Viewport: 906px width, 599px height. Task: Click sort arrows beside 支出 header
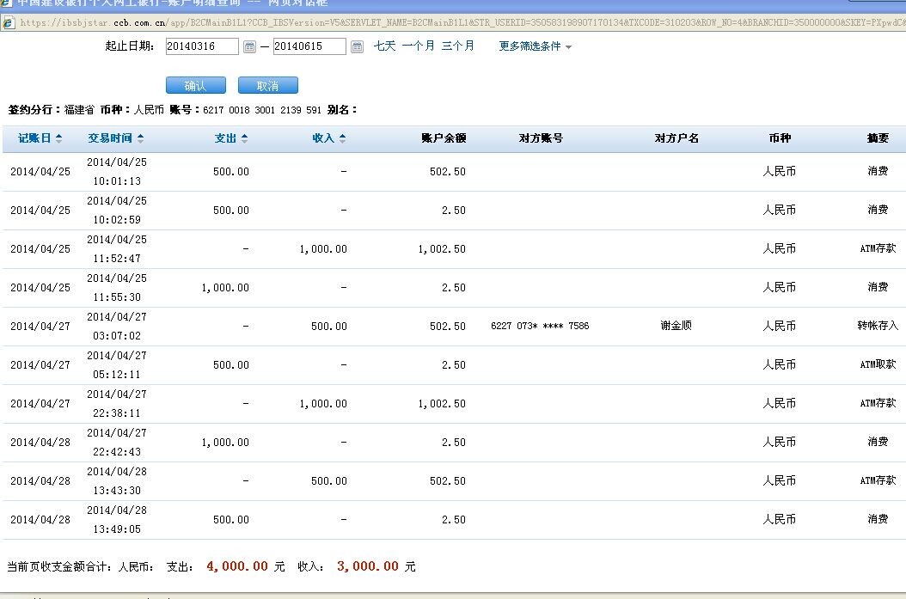(x=244, y=138)
